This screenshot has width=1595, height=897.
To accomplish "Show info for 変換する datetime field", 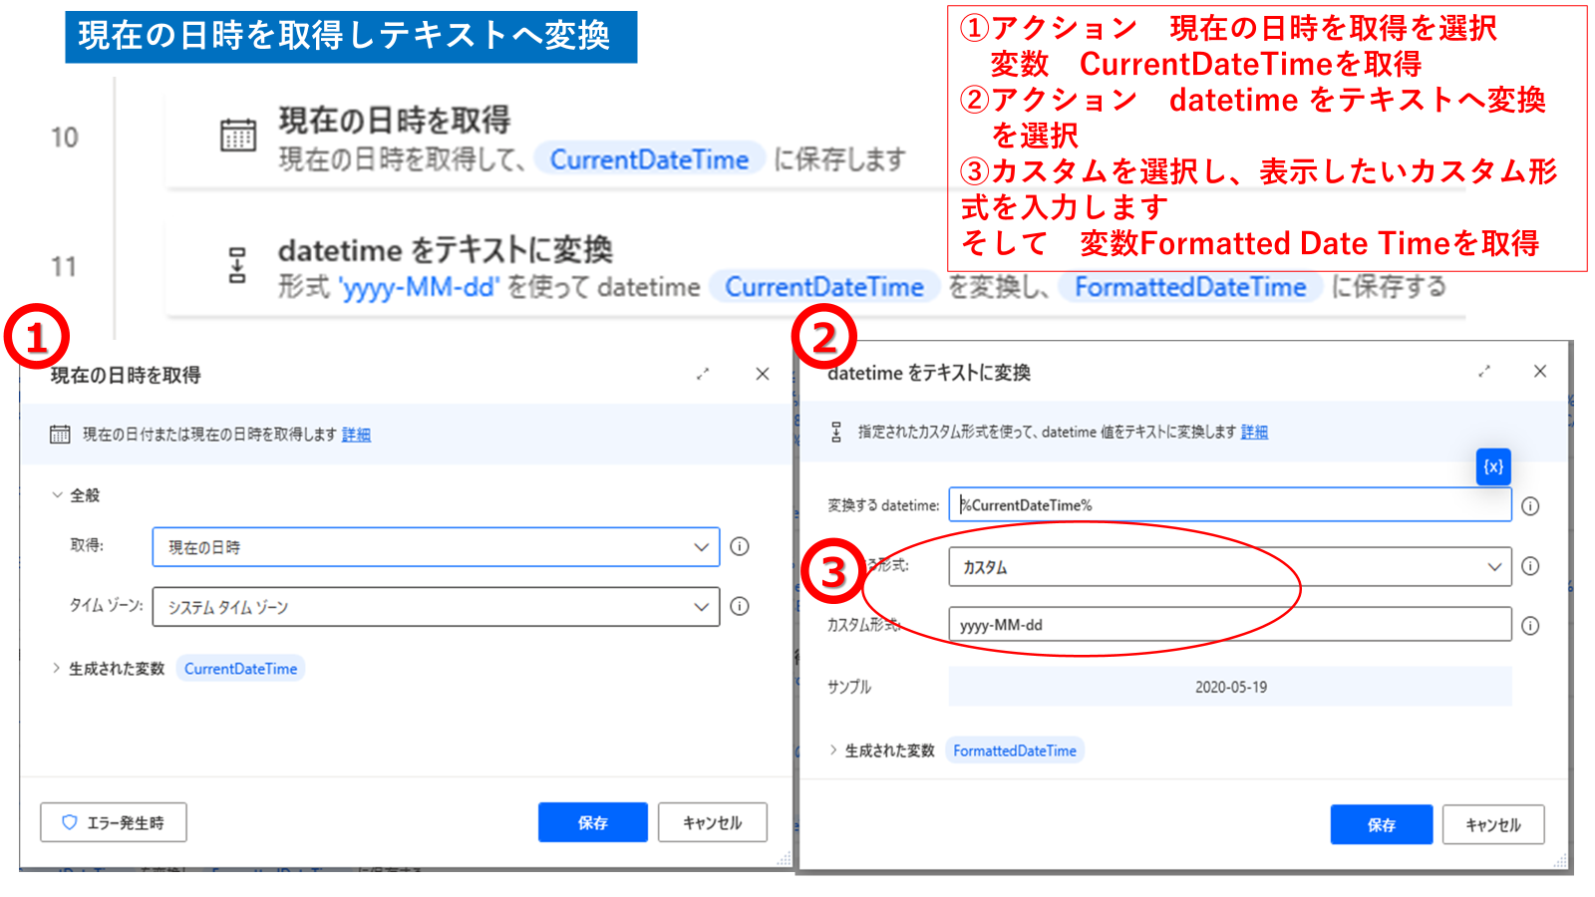I will (x=1530, y=506).
